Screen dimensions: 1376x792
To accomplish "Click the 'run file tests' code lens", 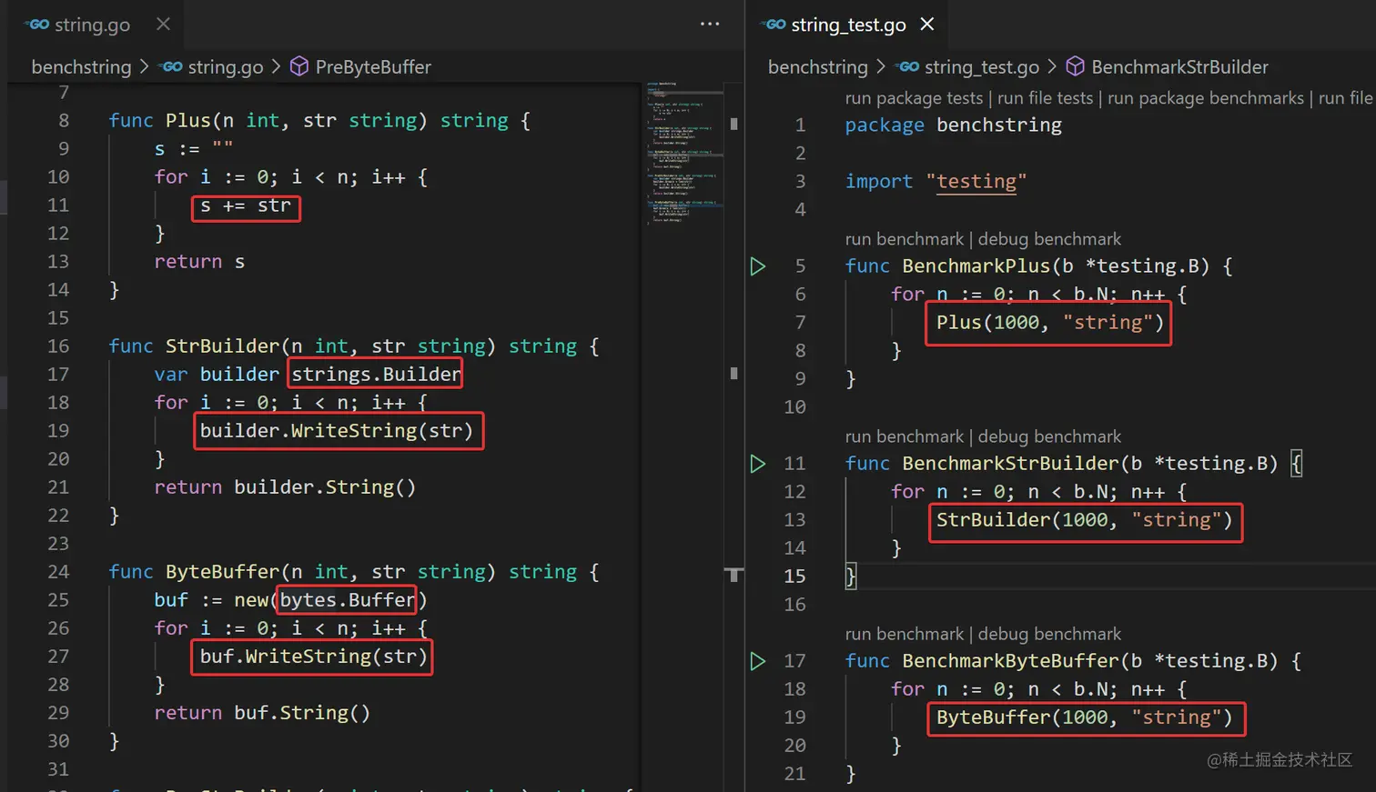I will [1045, 98].
